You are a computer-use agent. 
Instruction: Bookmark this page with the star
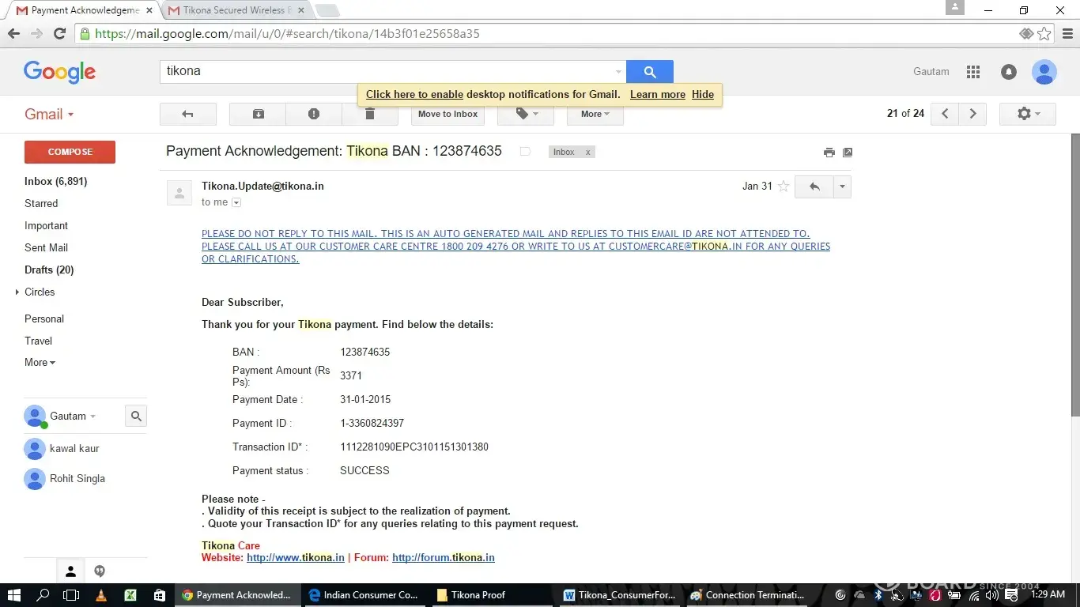click(1044, 33)
